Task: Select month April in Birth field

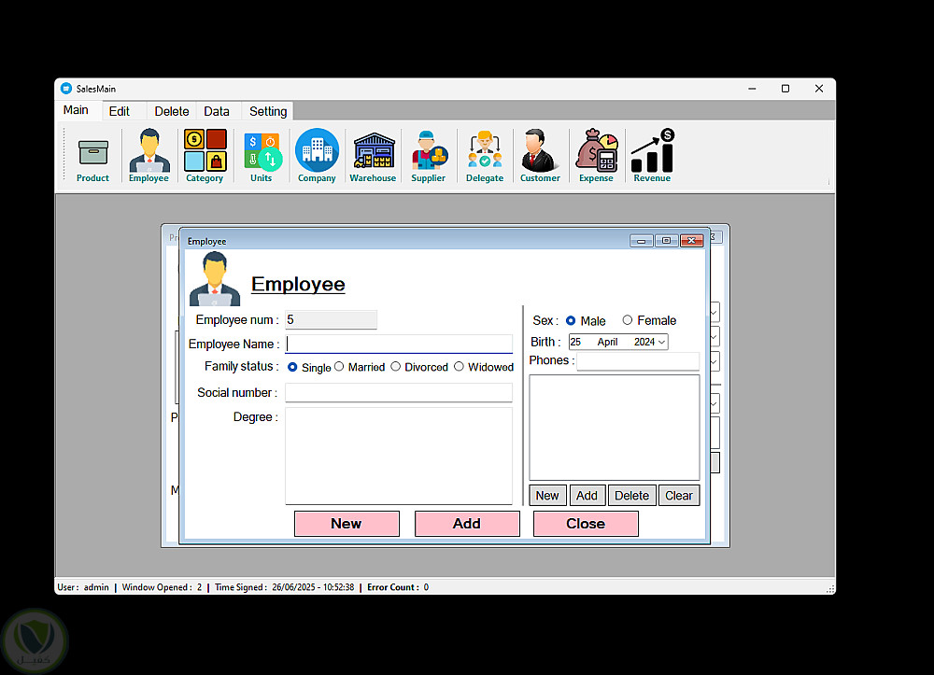Action: pos(608,342)
